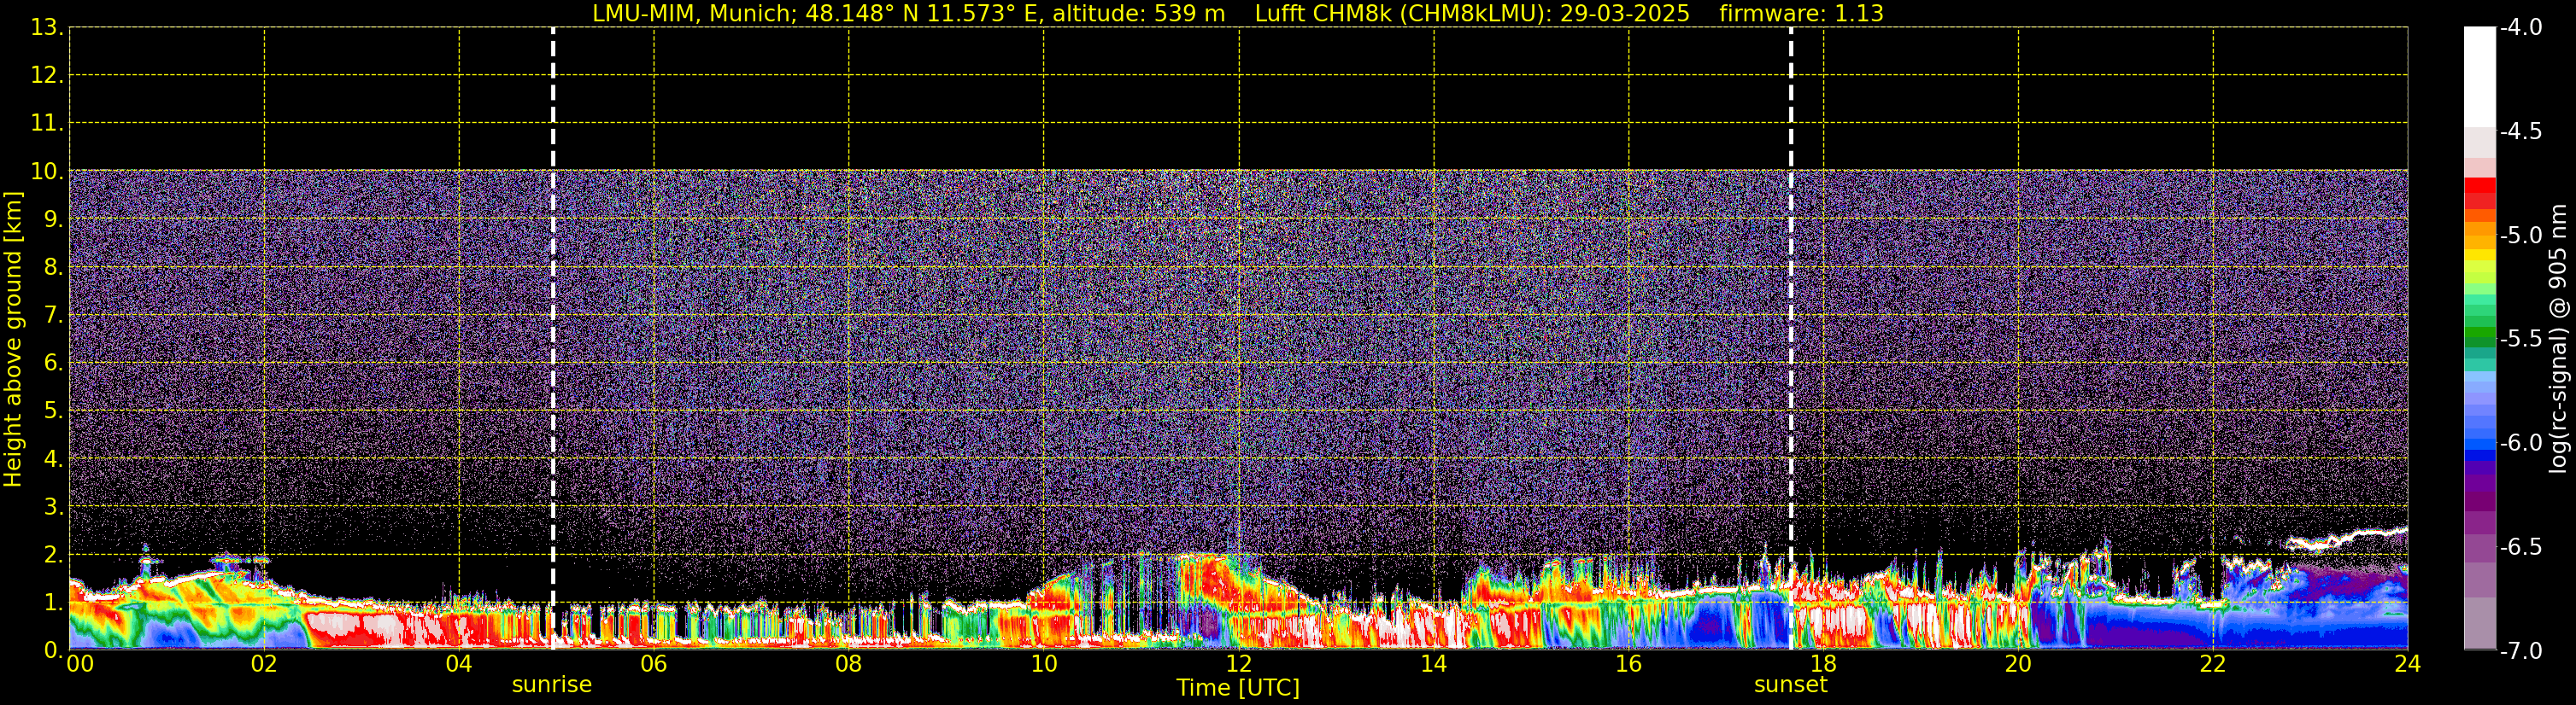Viewport: 2576px width, 705px height.
Task: Click time axis tick label '14'
Action: pyautogui.click(x=1434, y=664)
